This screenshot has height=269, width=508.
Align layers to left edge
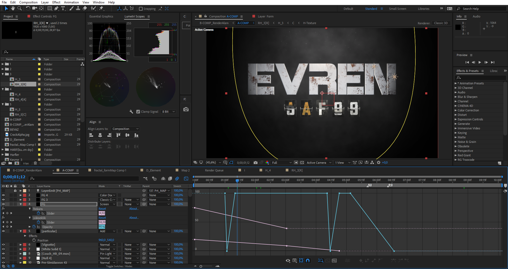(x=91, y=135)
